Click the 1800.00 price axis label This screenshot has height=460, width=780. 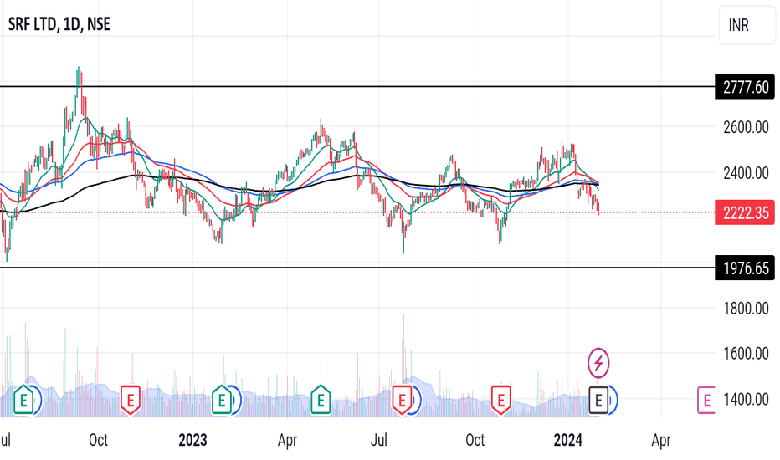[746, 309]
